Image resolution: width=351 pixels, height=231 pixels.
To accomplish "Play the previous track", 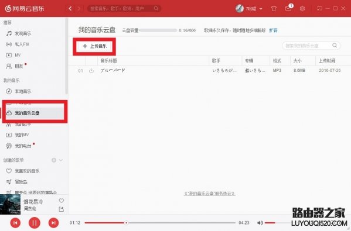I will 15,223.
